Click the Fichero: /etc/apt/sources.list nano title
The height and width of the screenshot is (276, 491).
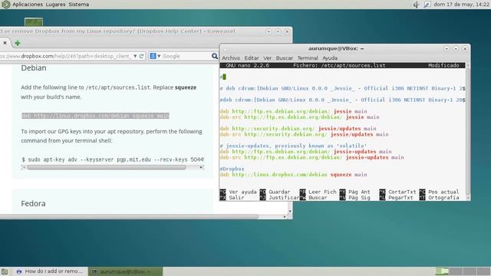tap(339, 65)
